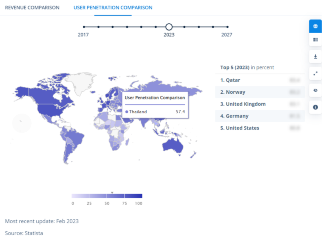Screen dimensions: 322x238
Task: Click the round button left of map
Action: (22, 123)
